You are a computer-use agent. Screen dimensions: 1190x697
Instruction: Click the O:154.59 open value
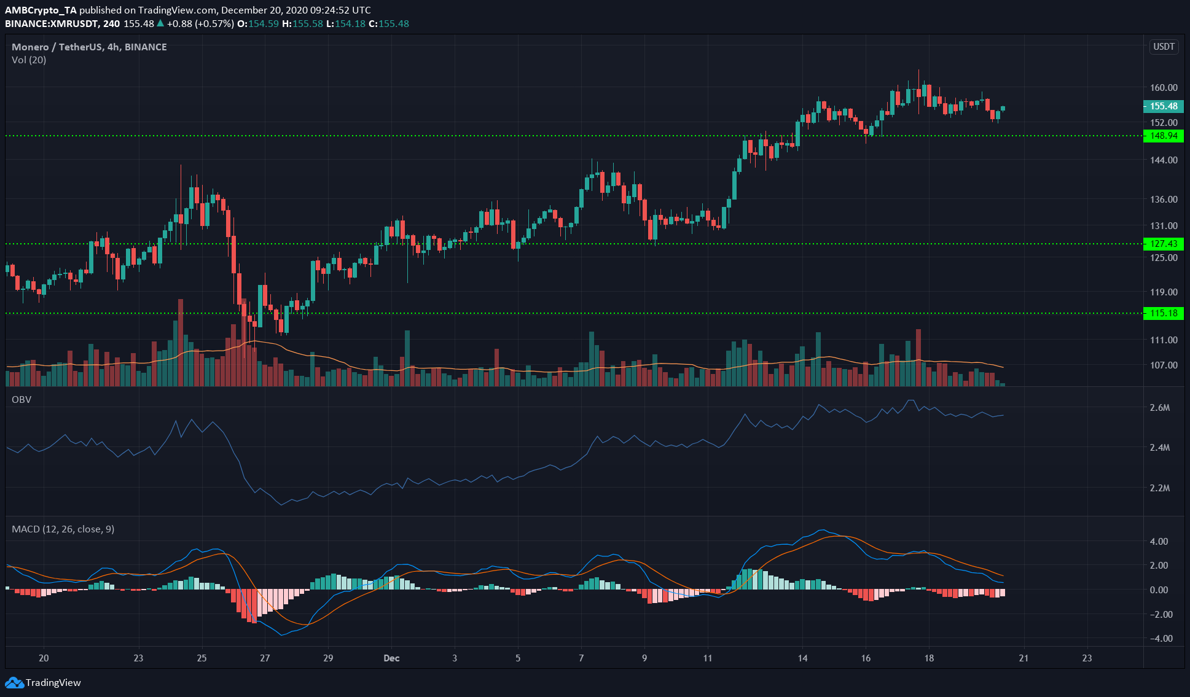tap(258, 23)
